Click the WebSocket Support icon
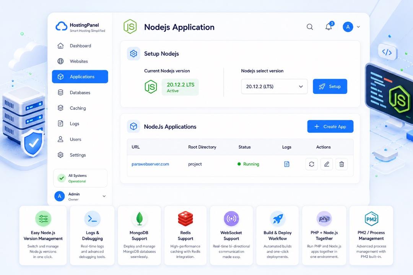 [231, 219]
